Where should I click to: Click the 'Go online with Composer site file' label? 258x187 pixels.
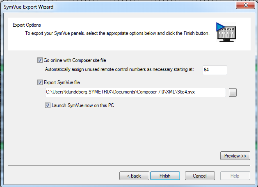75,60
